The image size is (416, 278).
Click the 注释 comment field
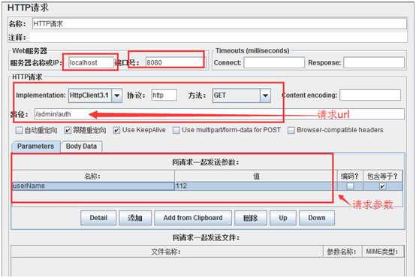218,38
